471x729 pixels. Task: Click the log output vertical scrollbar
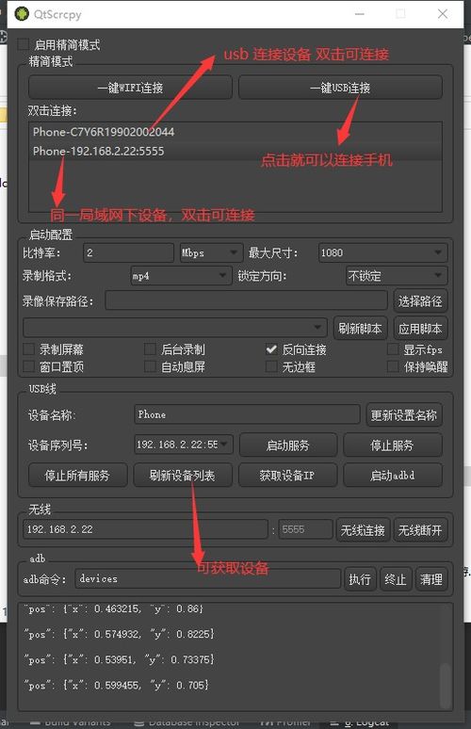pos(445,686)
